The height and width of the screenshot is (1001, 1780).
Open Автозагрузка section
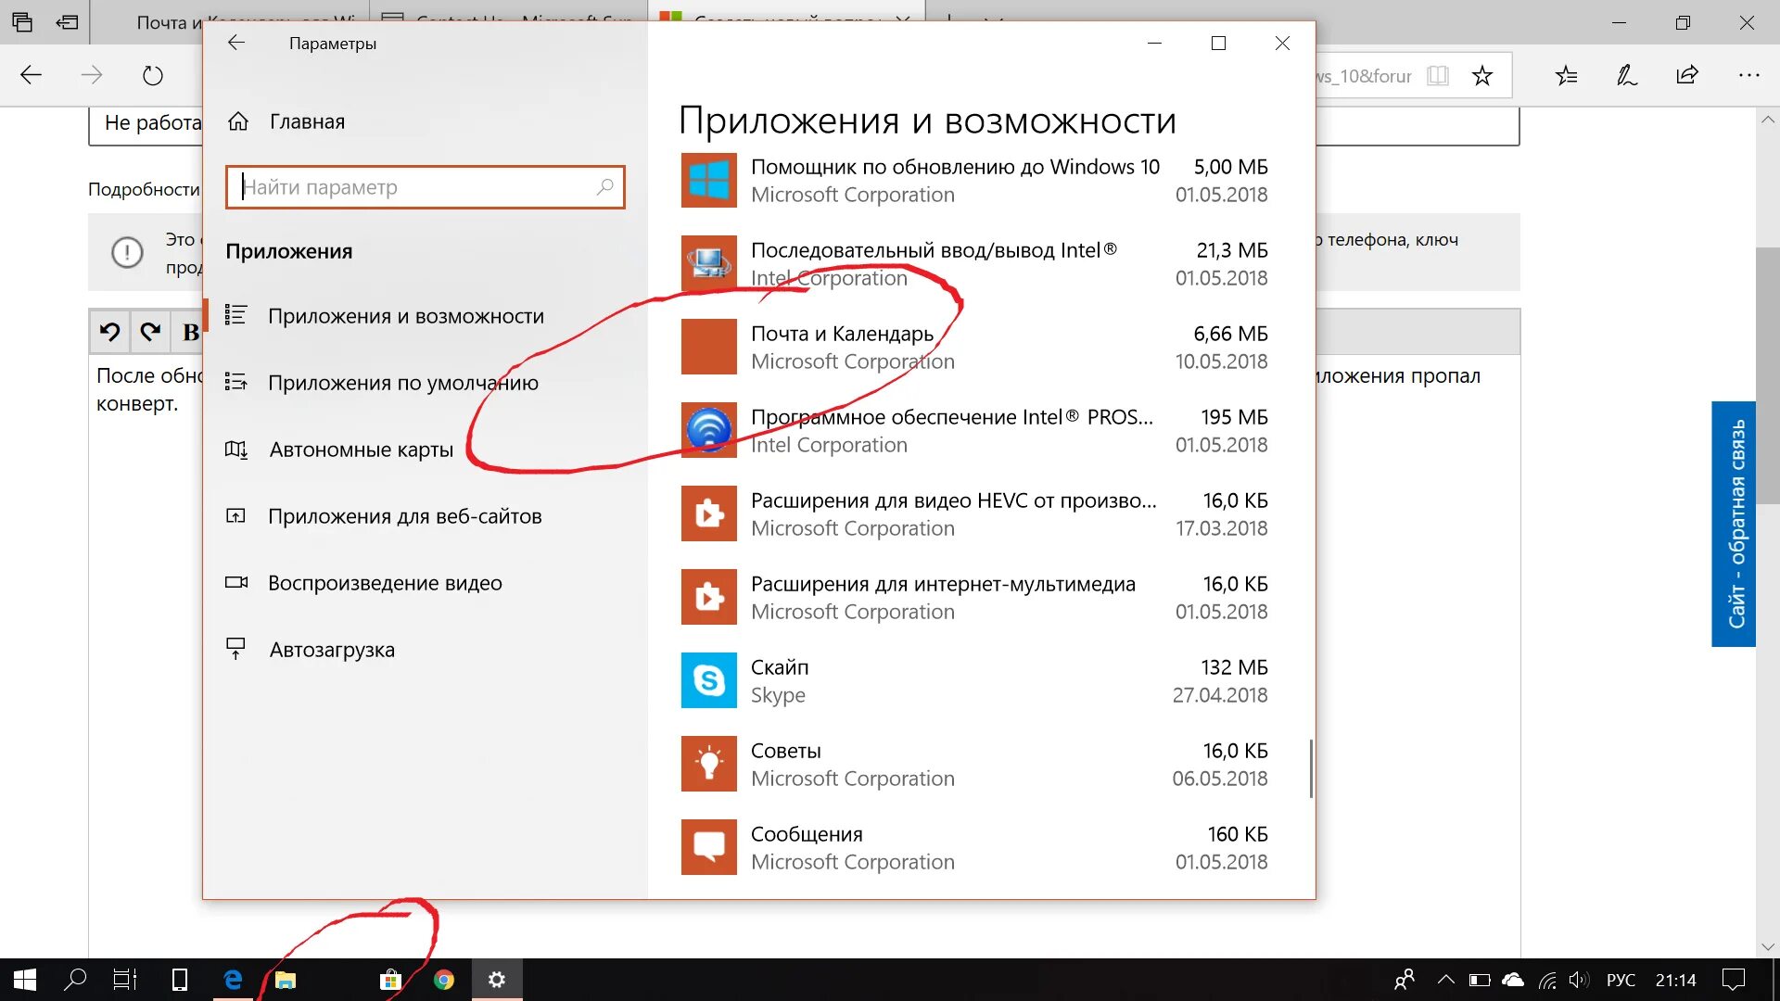tap(331, 650)
